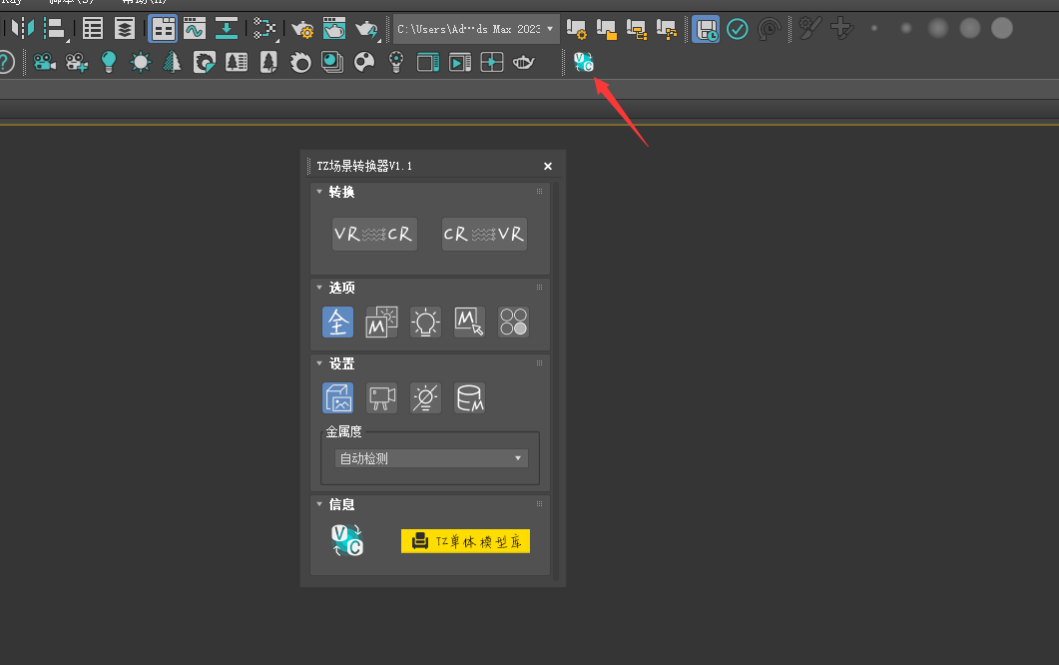1059x665 pixels.
Task: Toggle the camera settings button
Action: 381,398
